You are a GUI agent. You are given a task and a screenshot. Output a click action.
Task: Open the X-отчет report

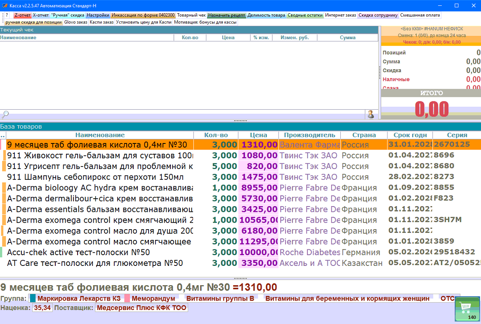coord(41,15)
